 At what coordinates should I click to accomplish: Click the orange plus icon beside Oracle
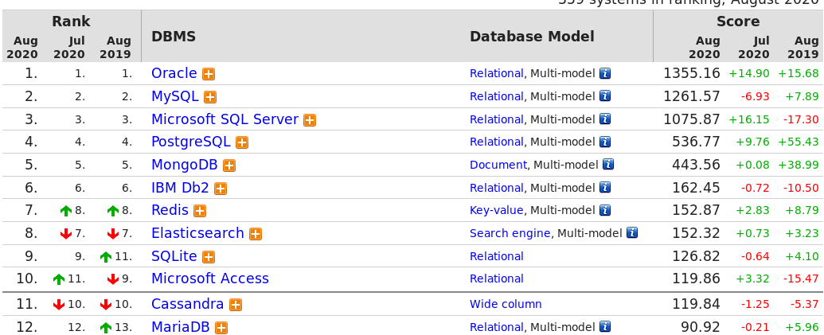(x=209, y=74)
